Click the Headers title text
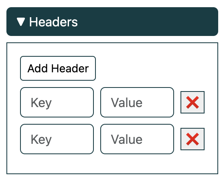 click(x=53, y=22)
